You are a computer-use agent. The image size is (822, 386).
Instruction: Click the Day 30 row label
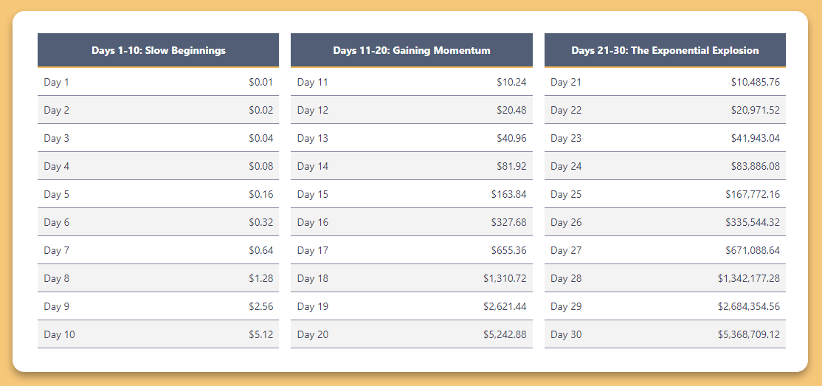pyautogui.click(x=566, y=334)
